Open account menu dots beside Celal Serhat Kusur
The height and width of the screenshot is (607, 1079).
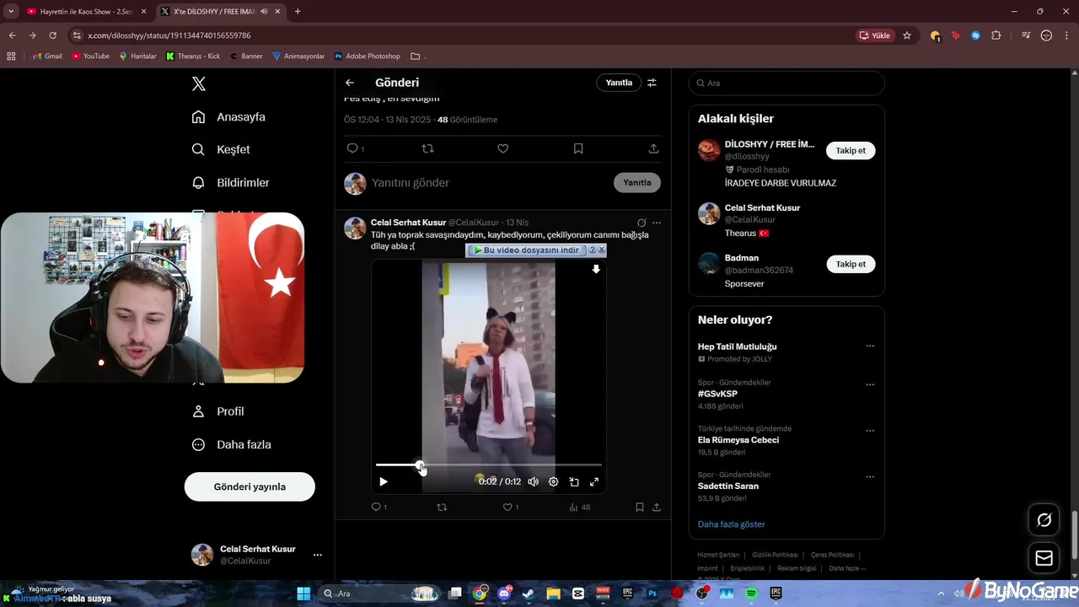point(318,555)
